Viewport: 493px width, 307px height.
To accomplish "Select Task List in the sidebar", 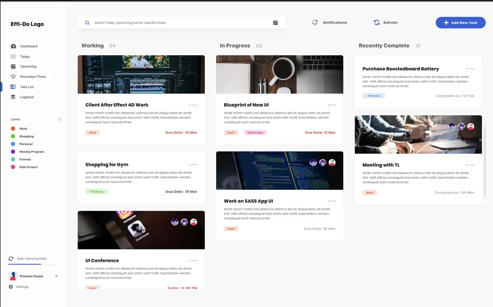I will coord(27,87).
